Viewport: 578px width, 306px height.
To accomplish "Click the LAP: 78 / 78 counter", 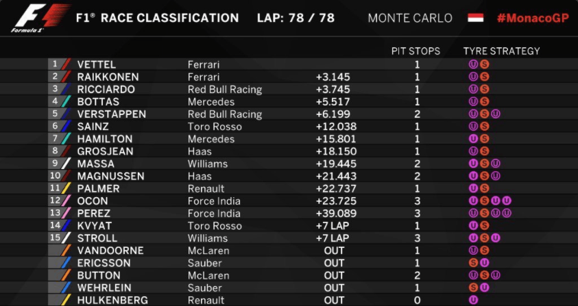I will click(296, 18).
